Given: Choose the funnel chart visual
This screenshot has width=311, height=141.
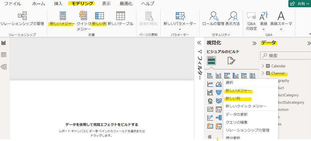Looking at the screenshot, I should [x=218, y=92].
